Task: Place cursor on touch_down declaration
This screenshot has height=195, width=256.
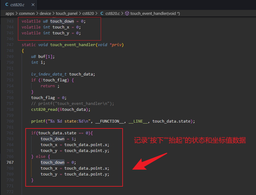Action: click(x=62, y=21)
